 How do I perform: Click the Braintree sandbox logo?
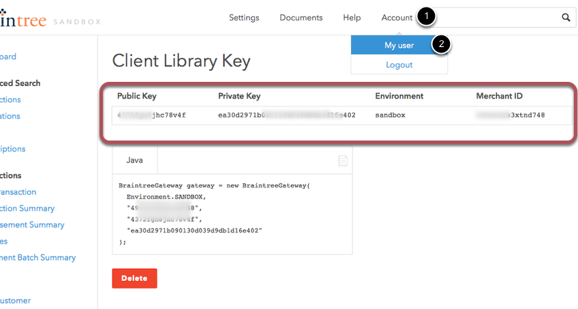50,19
